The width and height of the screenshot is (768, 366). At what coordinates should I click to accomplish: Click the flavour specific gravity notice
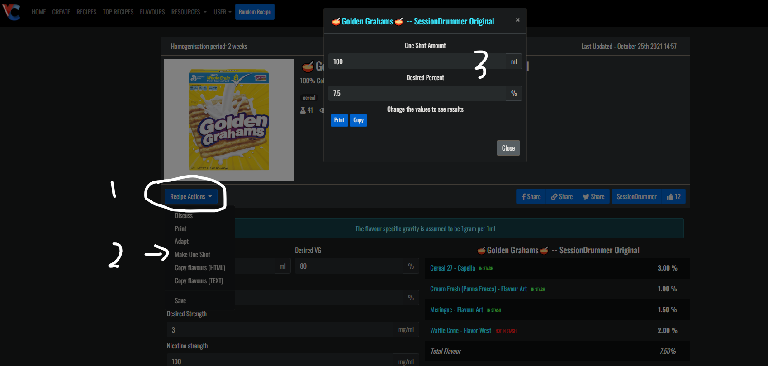tap(425, 228)
